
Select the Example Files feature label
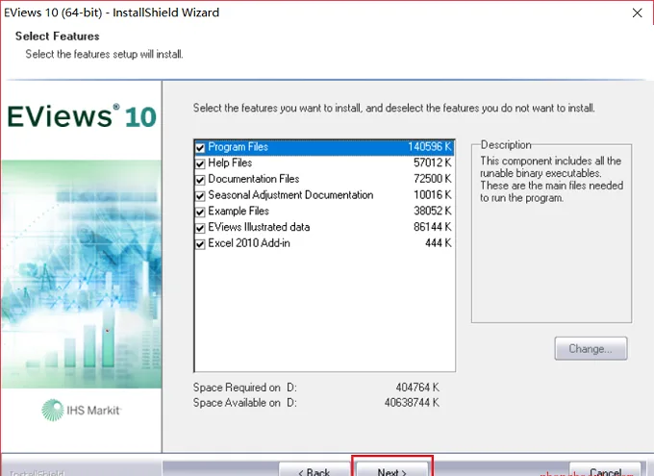coord(239,212)
